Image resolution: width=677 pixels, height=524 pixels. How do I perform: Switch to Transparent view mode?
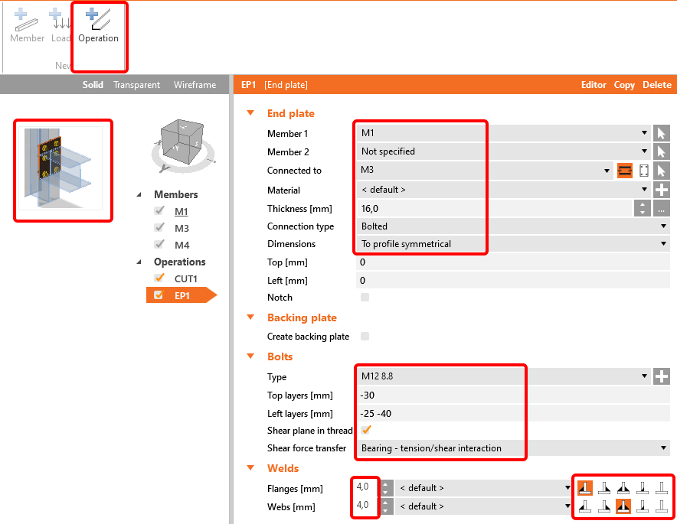(x=136, y=85)
